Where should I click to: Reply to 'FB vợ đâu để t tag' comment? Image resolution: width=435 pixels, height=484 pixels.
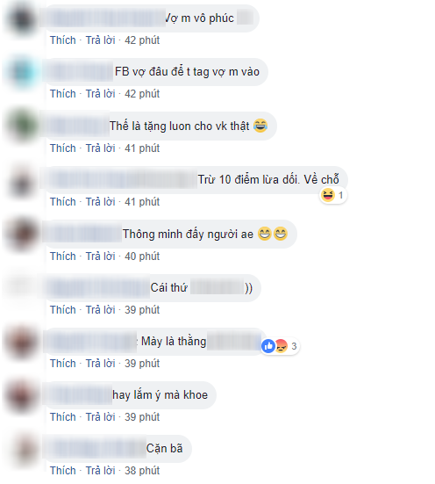(x=100, y=94)
